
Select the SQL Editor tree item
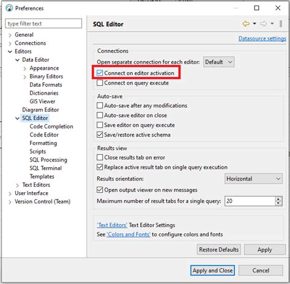point(35,118)
